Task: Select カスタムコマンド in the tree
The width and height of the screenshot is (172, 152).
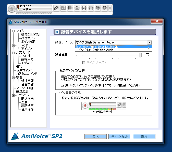Action: pos(27,74)
